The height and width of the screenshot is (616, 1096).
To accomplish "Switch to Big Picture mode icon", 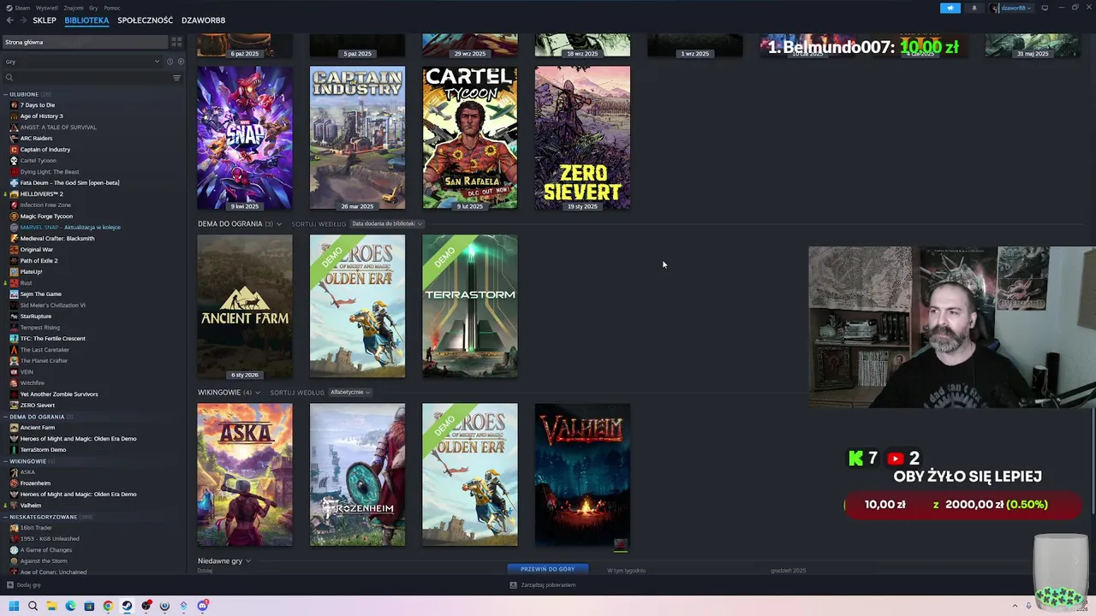I will click(x=1045, y=8).
